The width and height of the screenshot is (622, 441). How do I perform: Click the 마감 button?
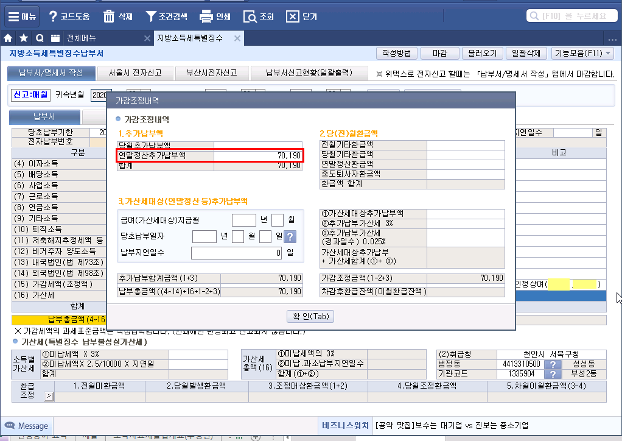point(439,54)
